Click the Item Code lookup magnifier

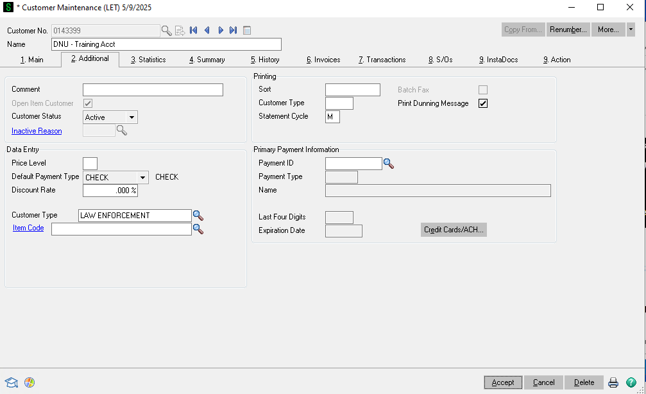point(198,229)
